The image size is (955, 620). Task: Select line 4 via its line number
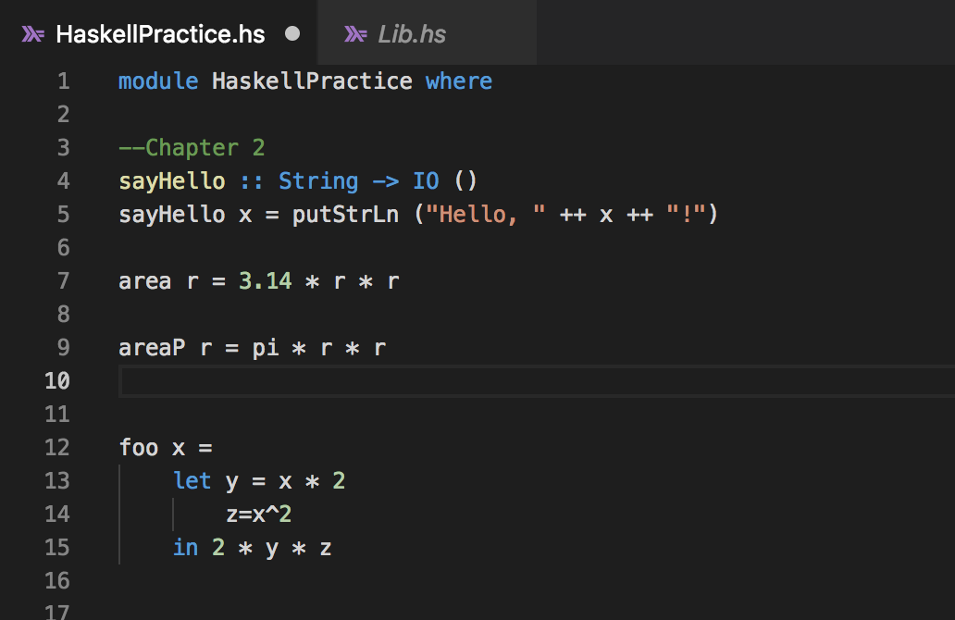tap(63, 181)
